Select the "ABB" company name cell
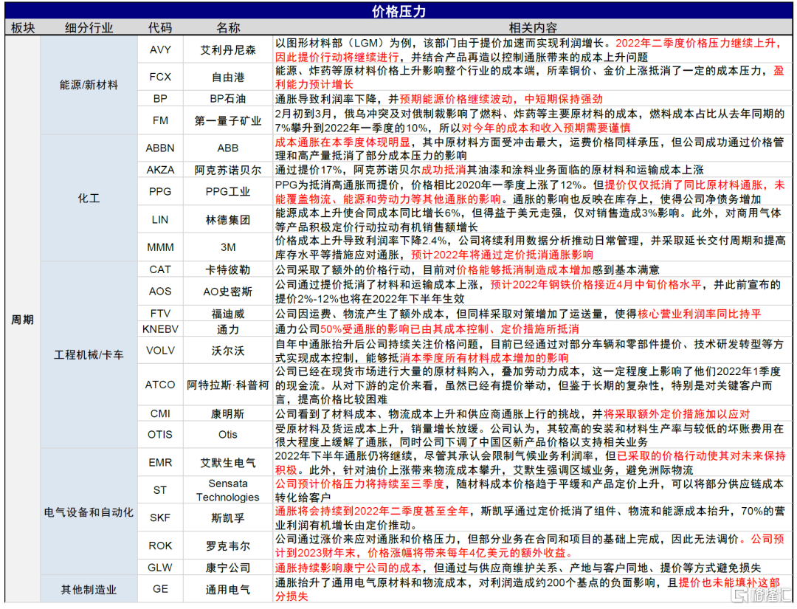797x609 pixels. tap(228, 148)
